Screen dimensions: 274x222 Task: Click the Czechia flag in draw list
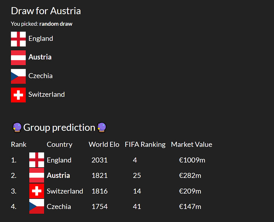point(18,76)
